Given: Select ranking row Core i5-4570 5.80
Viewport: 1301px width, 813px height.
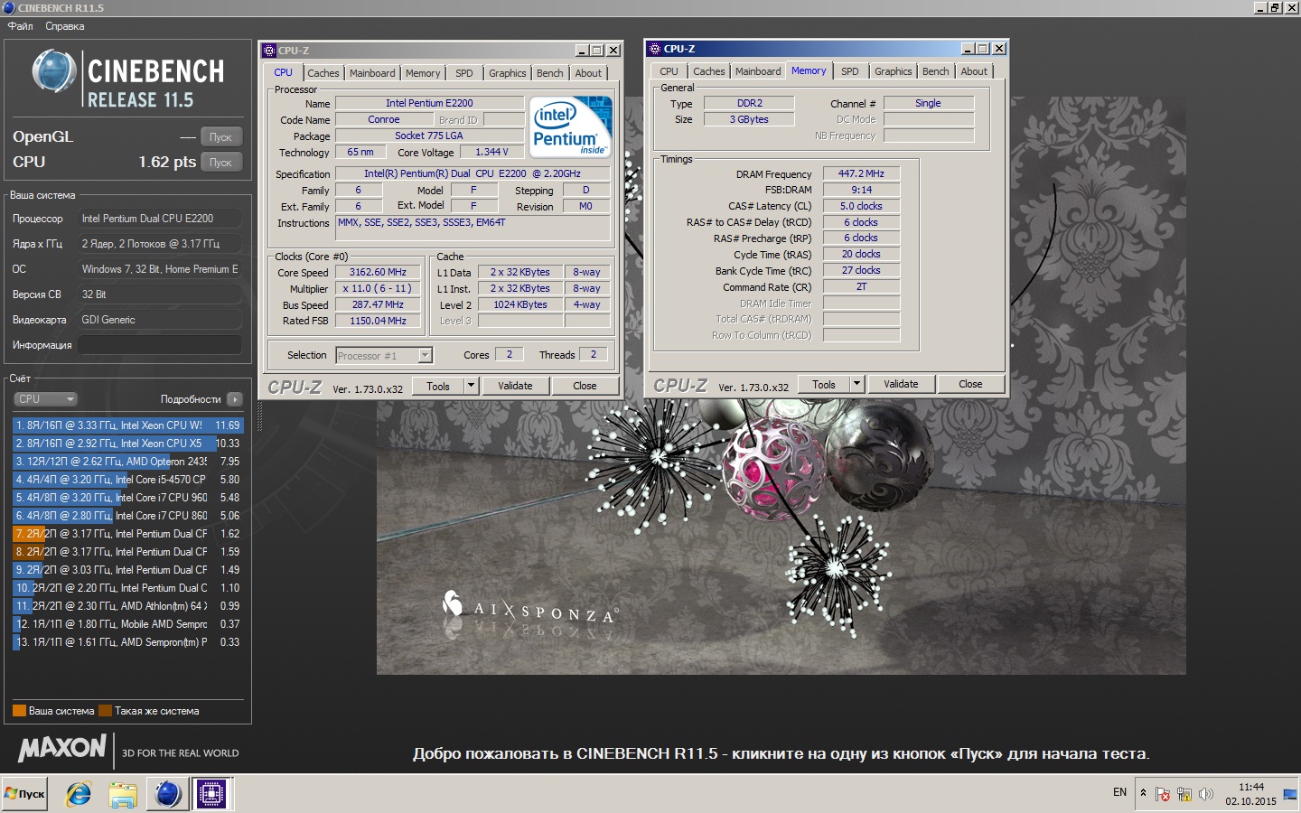Looking at the screenshot, I should [x=128, y=480].
